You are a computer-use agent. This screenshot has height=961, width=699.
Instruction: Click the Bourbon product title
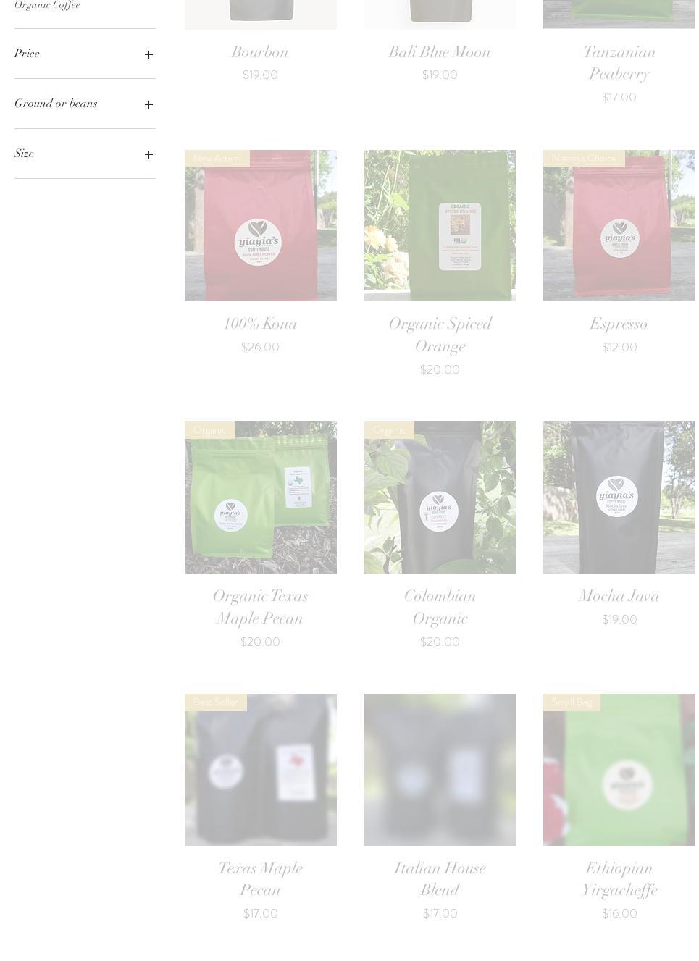(260, 52)
